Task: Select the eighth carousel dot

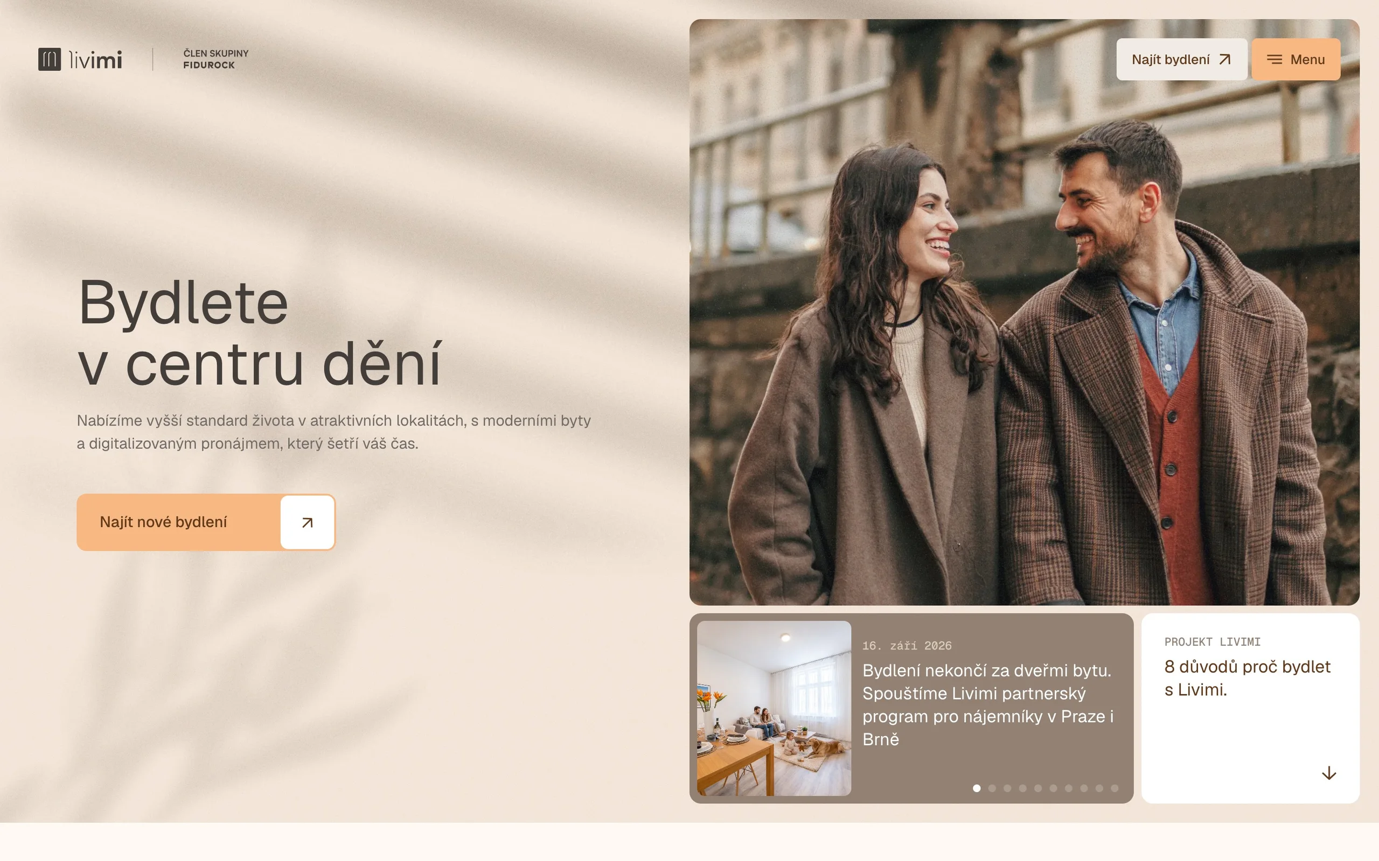Action: coord(1084,788)
